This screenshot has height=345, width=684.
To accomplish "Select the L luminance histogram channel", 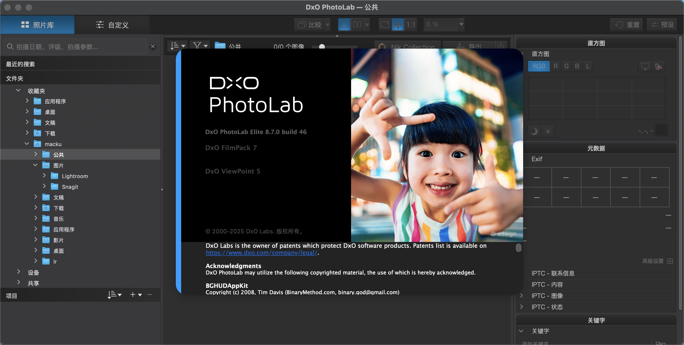I will [588, 66].
